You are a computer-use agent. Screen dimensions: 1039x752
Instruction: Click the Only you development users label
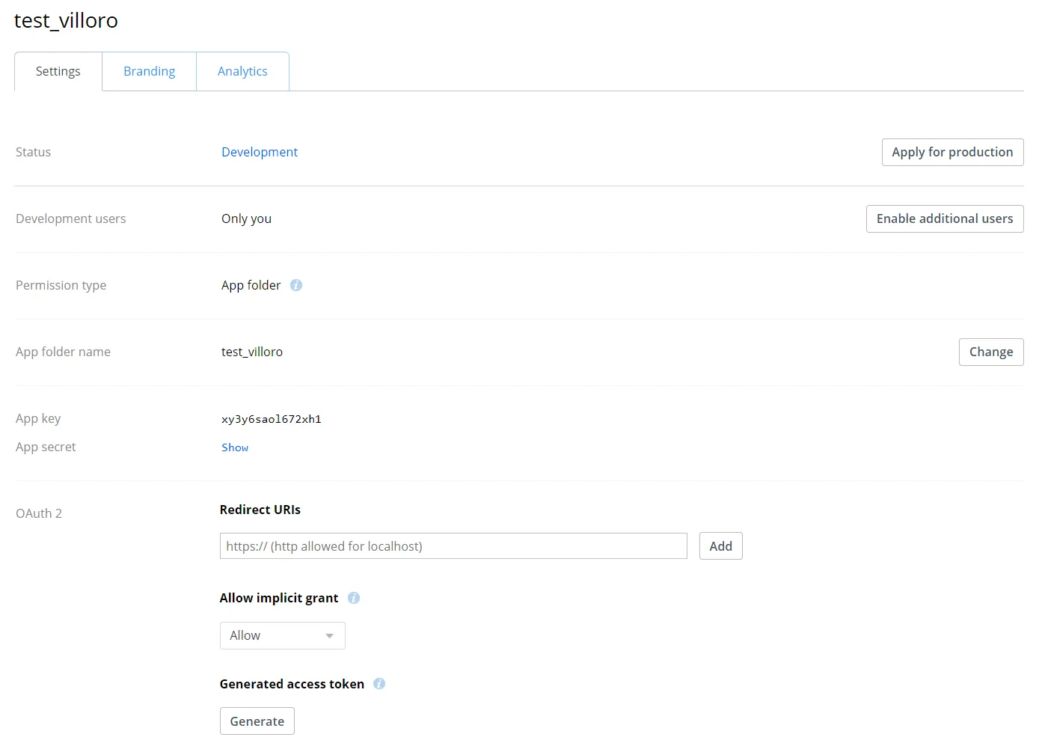(x=246, y=218)
